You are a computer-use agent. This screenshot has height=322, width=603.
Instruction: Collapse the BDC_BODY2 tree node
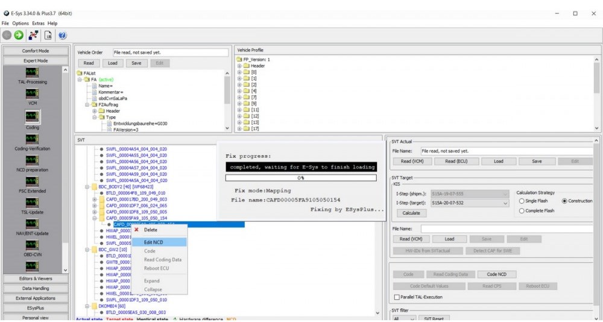(x=87, y=187)
